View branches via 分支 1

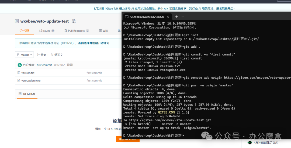tap(43, 55)
